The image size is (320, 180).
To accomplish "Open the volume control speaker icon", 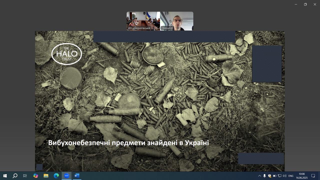I will click(284, 176).
